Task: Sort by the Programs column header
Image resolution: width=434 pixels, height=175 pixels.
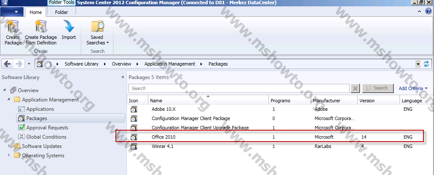Action: [289, 100]
